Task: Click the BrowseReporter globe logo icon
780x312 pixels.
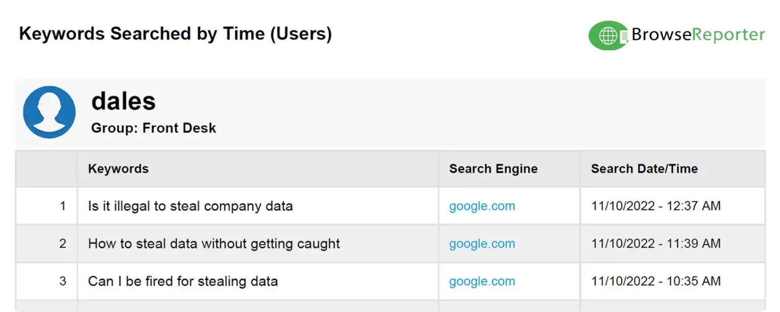Action: click(608, 36)
